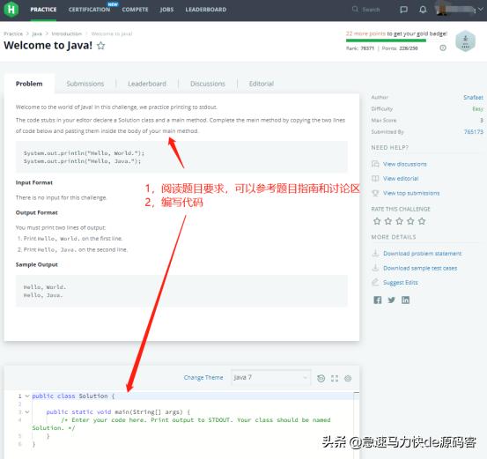This screenshot has width=487, height=459.
Task: Open the Java 7 language dropdown
Action: click(270, 378)
